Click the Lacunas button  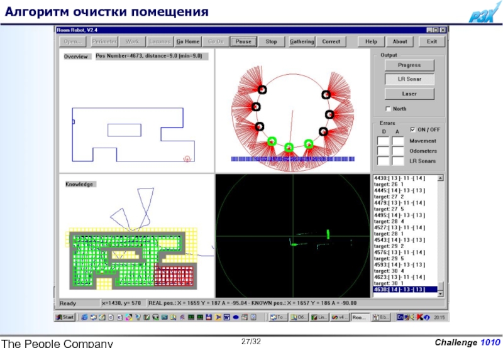click(160, 41)
